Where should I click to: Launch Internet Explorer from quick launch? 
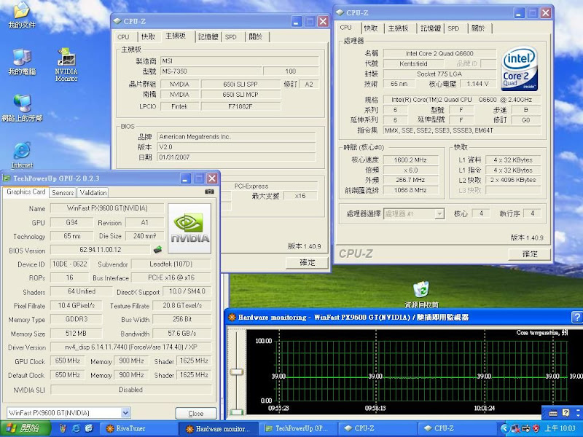pyautogui.click(x=77, y=429)
